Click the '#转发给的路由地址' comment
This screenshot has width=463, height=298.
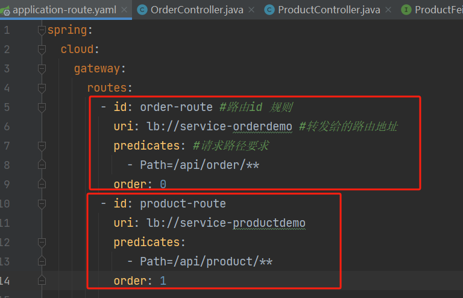pyautogui.click(x=348, y=127)
